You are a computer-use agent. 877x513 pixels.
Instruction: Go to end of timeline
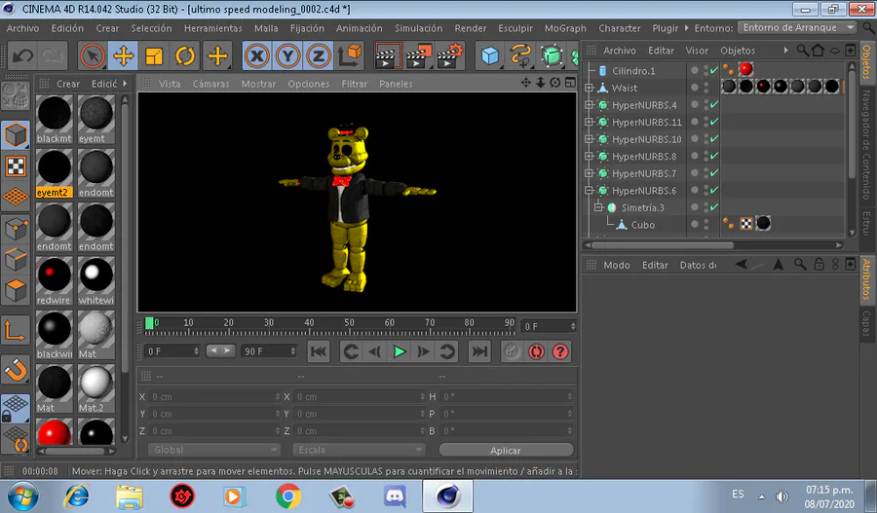(479, 351)
